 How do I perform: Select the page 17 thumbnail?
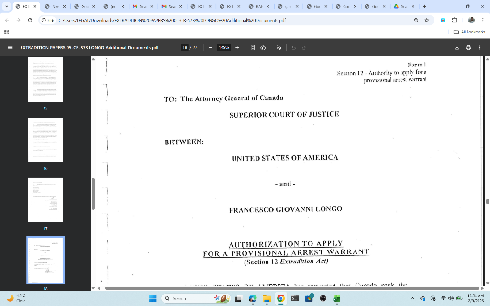point(45,200)
